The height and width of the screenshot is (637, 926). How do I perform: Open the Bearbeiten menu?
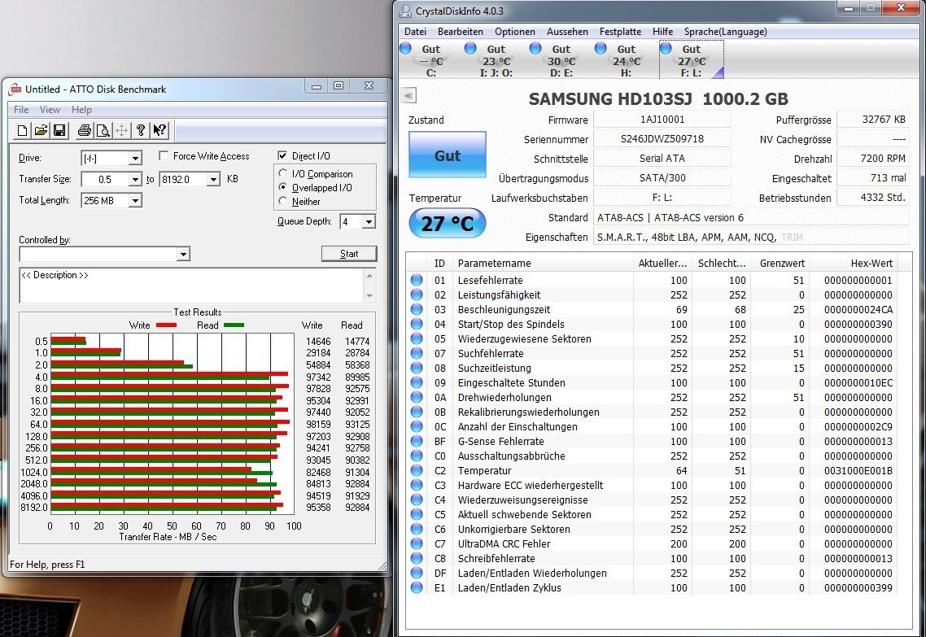tap(460, 32)
